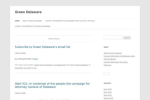
Task: Open author 'am' link
Action: point(35,68)
